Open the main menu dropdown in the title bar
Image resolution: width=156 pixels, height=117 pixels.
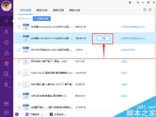pyautogui.click(x=138, y=2)
